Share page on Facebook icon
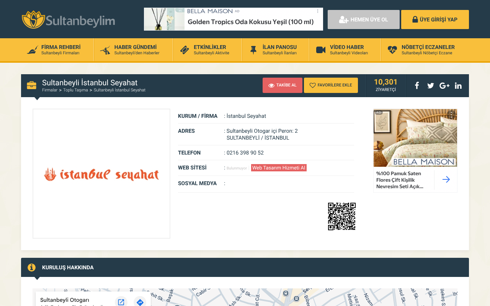Image resolution: width=490 pixels, height=306 pixels. pyautogui.click(x=417, y=85)
